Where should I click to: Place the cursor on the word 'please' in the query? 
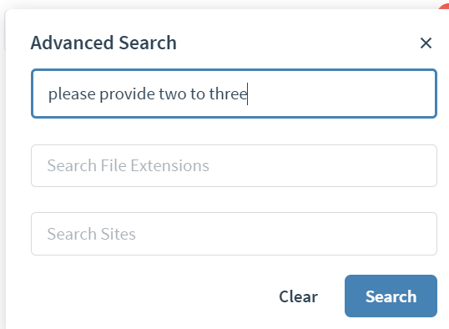pyautogui.click(x=72, y=94)
